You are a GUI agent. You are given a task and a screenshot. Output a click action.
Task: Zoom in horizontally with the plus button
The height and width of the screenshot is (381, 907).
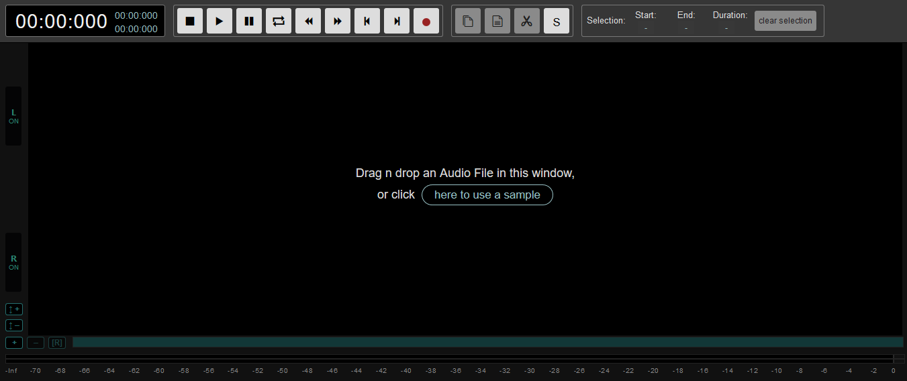click(13, 343)
